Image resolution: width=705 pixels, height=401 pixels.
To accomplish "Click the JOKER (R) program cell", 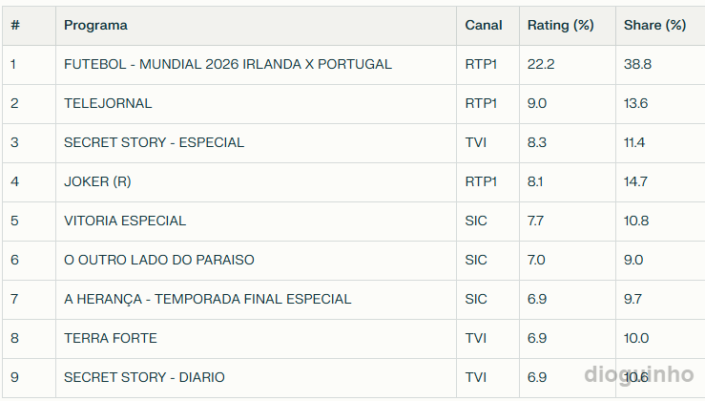I will tap(97, 181).
